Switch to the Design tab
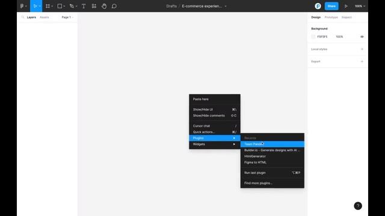The image size is (385, 216). click(x=316, y=17)
